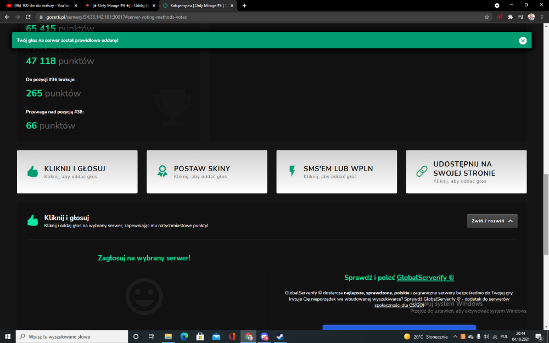Screen dimensions: 549x343
Task: Open the GlobalServerify © heading link
Action: coord(425,278)
